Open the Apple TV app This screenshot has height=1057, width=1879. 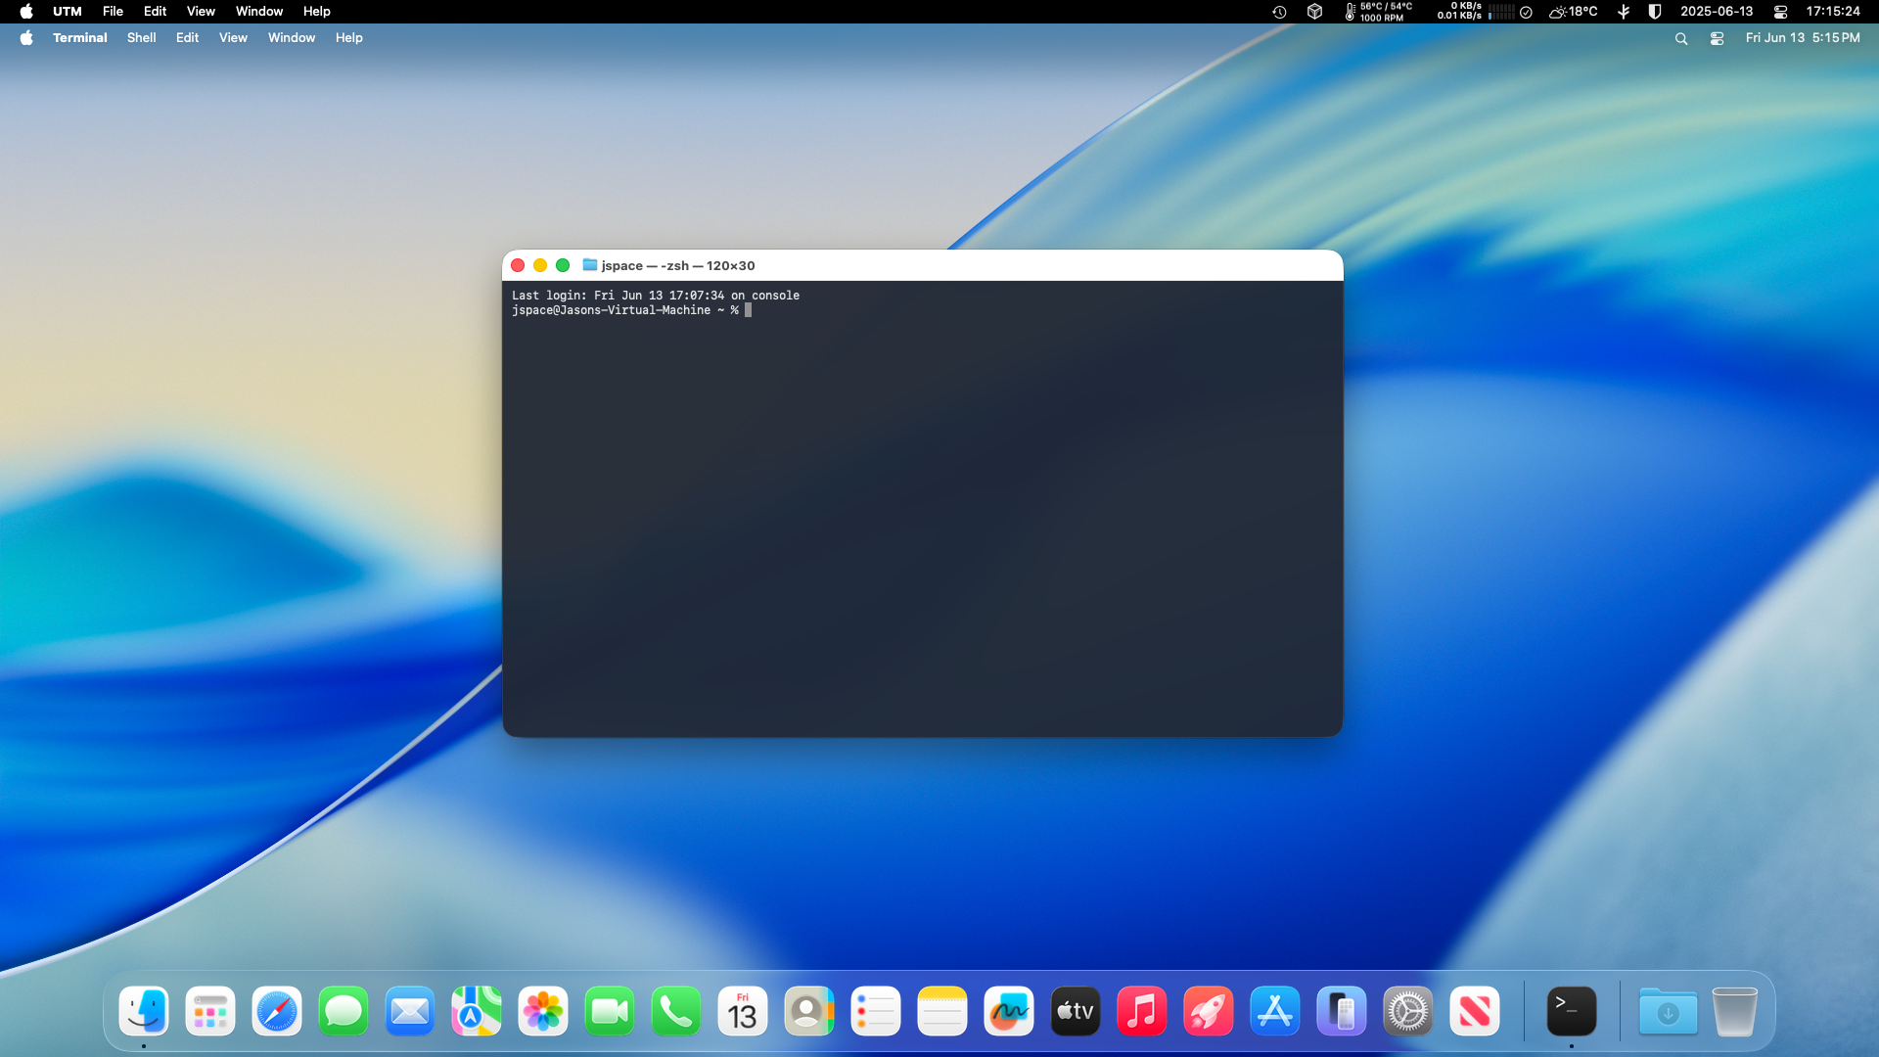pyautogui.click(x=1076, y=1012)
